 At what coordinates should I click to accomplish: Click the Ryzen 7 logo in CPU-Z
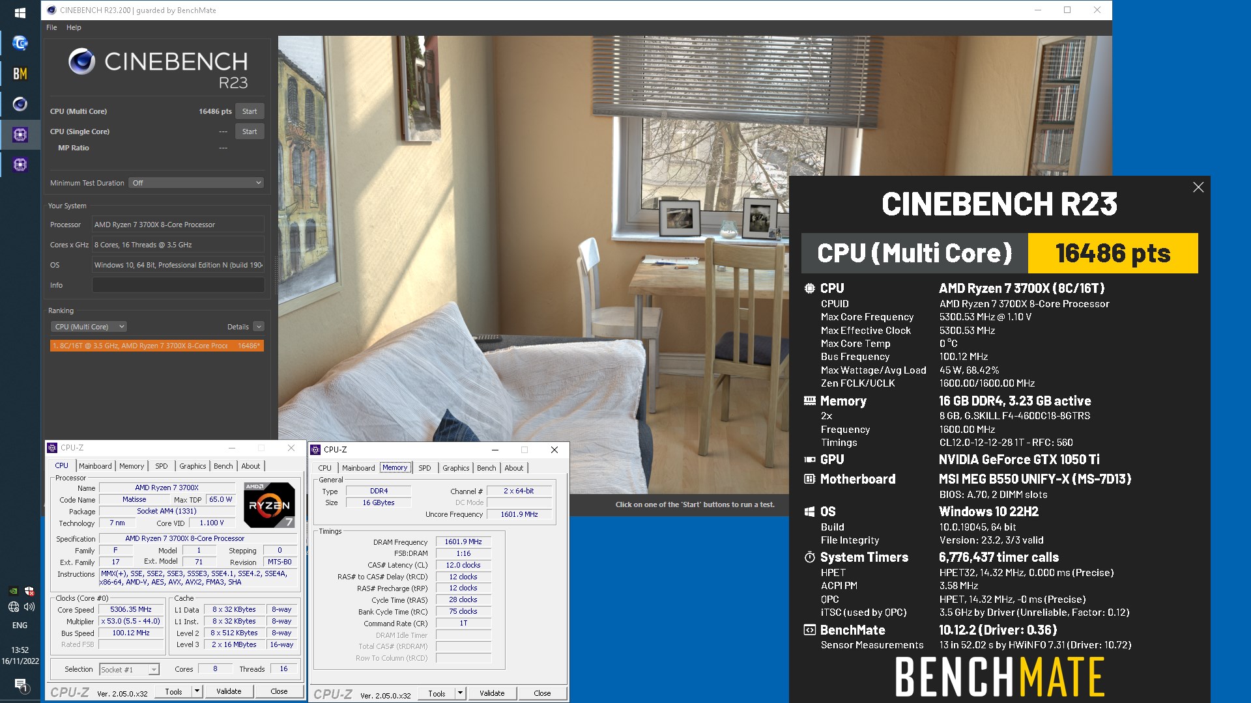[269, 504]
